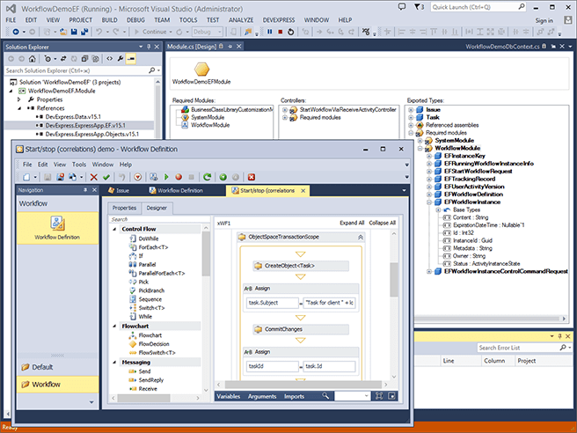Collapse the Control Flow toolbox group
577x433 pixels.
click(115, 229)
